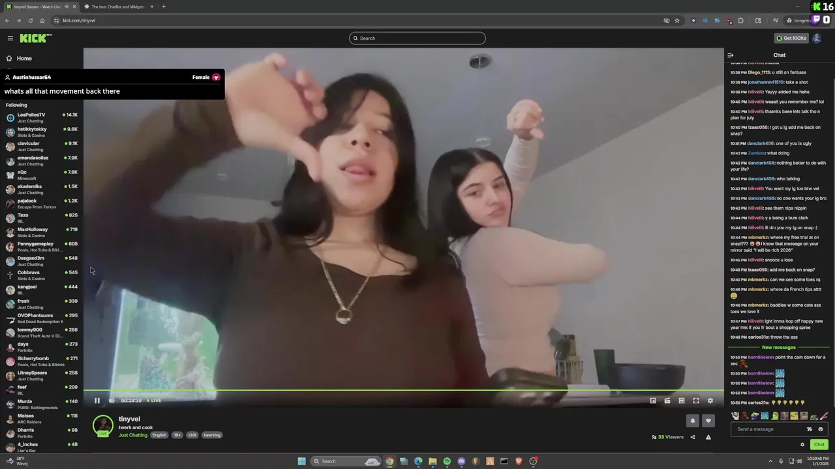Open the emote picker in chat box

821,429
